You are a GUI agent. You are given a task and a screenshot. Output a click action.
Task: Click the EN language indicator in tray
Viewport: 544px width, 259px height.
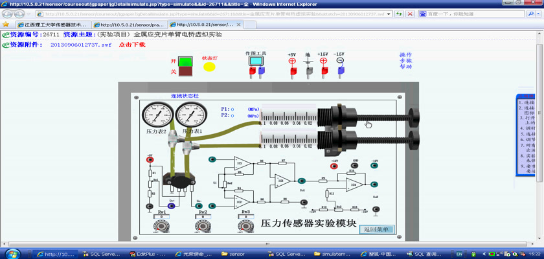pyautogui.click(x=459, y=254)
